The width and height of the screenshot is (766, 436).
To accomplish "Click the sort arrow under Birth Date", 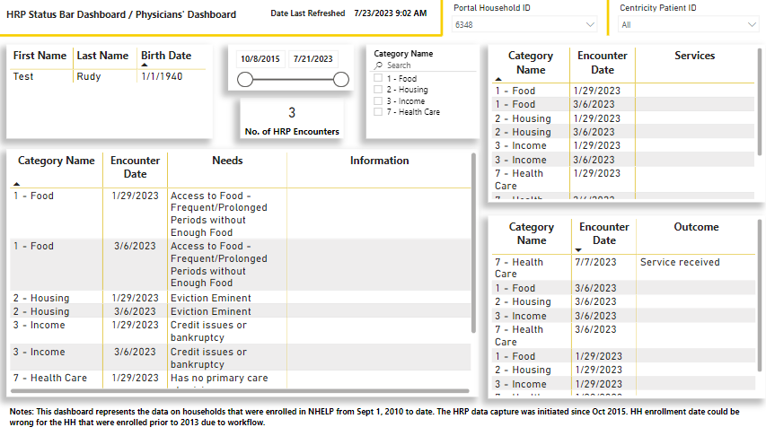I will coord(145,65).
